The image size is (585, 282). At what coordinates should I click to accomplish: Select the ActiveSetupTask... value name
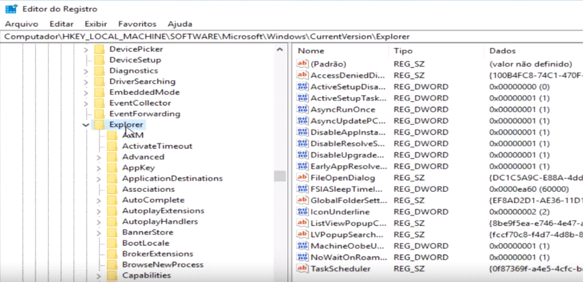click(349, 98)
